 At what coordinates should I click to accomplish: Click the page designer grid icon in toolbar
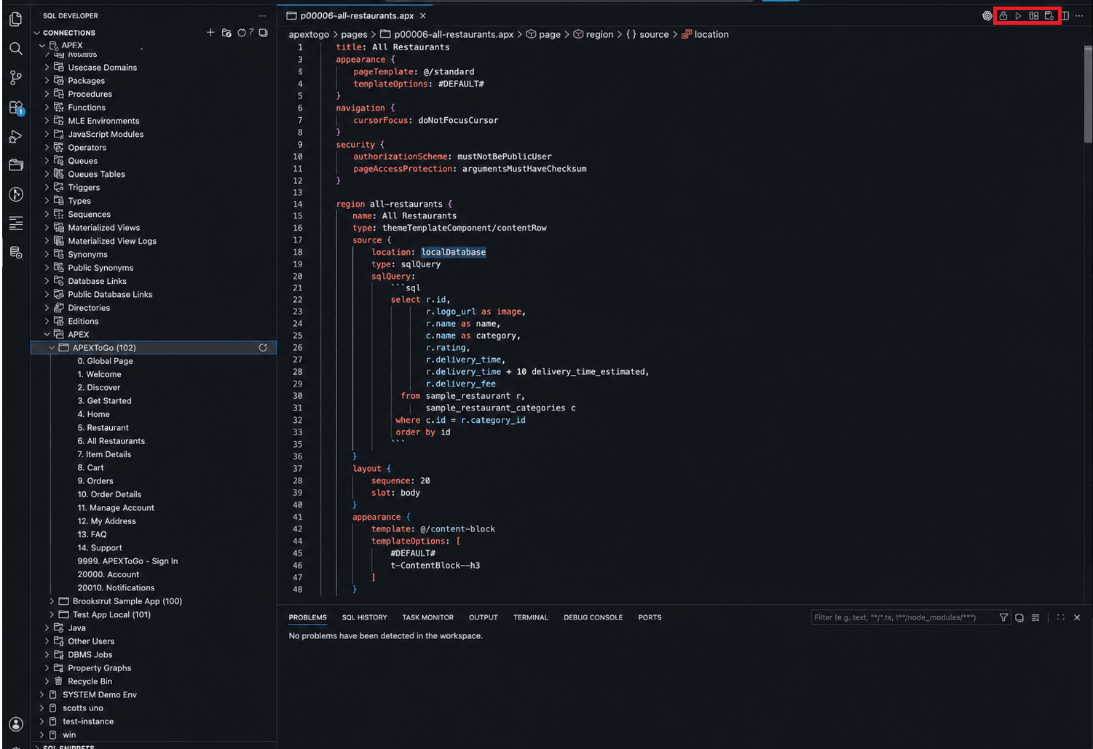[x=1033, y=15]
